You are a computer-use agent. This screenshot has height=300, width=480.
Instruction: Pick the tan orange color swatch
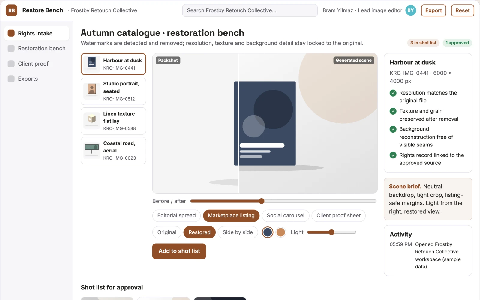(281, 232)
